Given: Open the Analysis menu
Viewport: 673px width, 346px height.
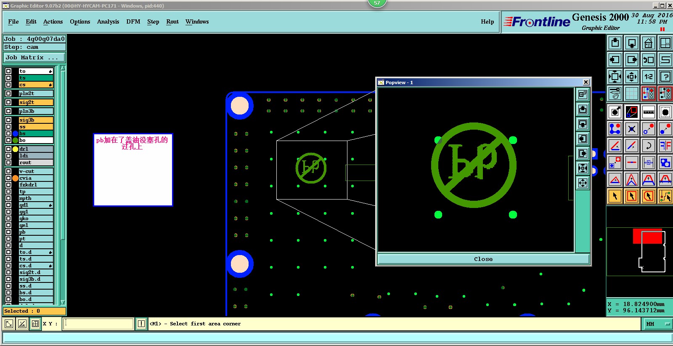Looking at the screenshot, I should click(x=108, y=22).
